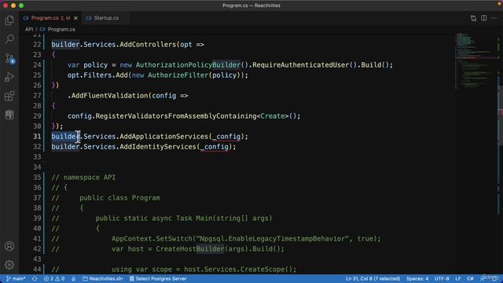
Task: Select the Program.cs editor tab
Action: [x=50, y=18]
